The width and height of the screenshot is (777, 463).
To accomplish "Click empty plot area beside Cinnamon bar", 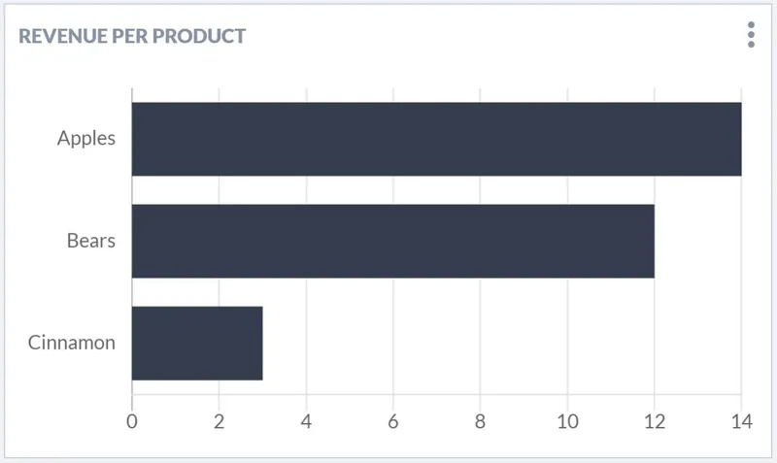I will click(501, 344).
